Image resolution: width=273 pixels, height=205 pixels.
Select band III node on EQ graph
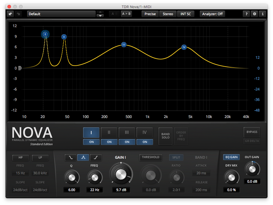124,45
